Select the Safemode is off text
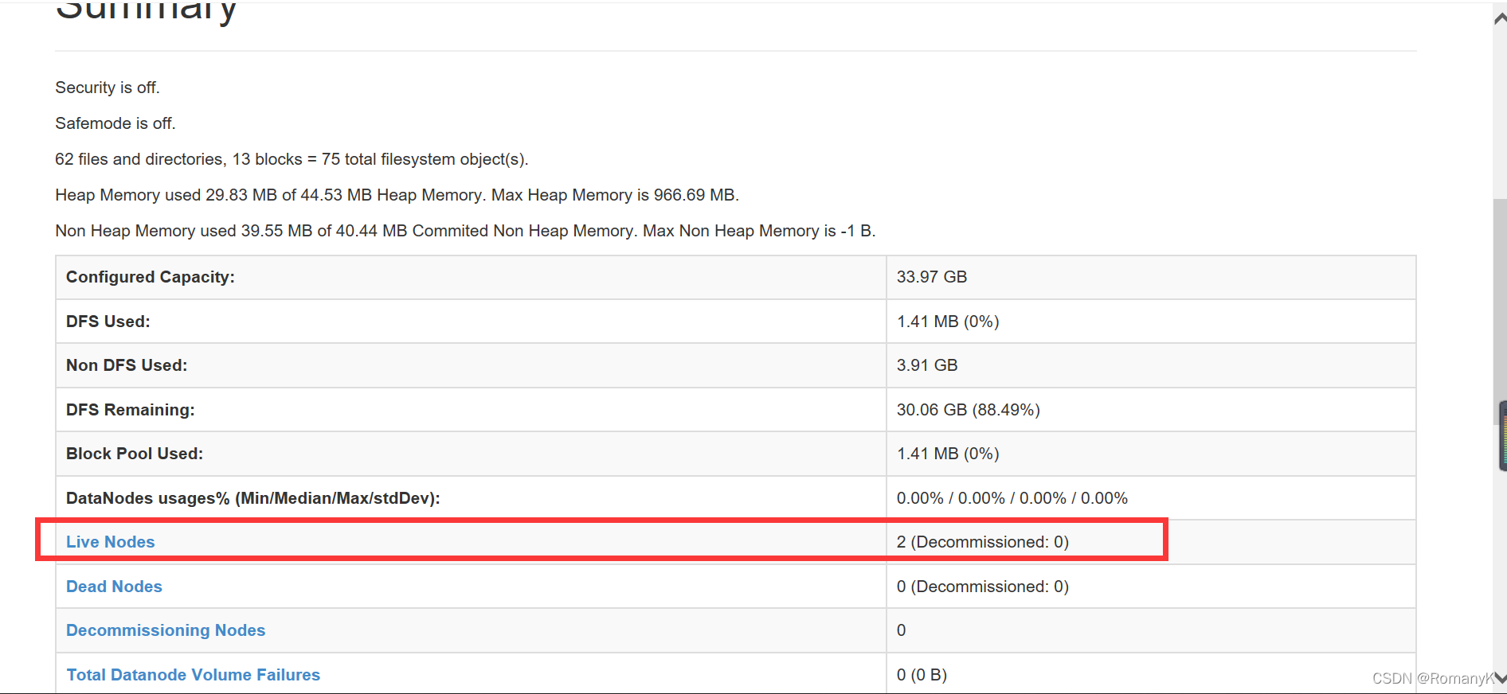 115,123
